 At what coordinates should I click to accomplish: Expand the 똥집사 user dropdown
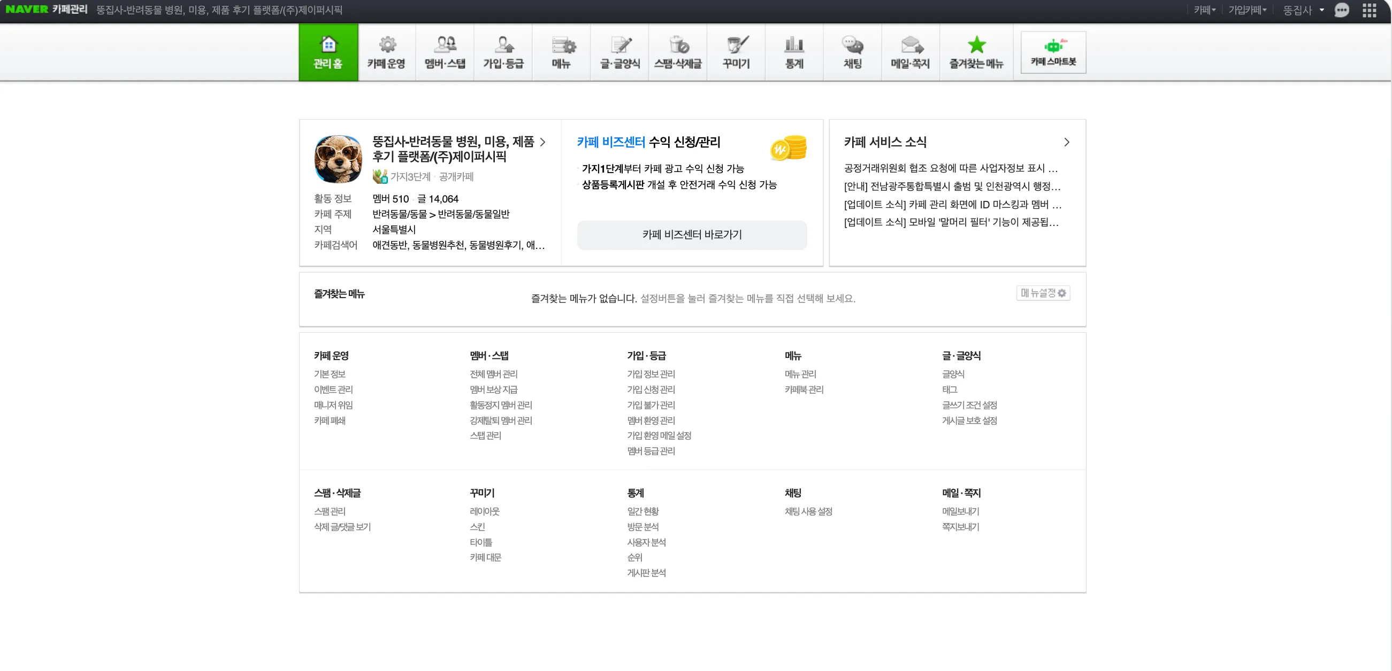pos(1303,10)
